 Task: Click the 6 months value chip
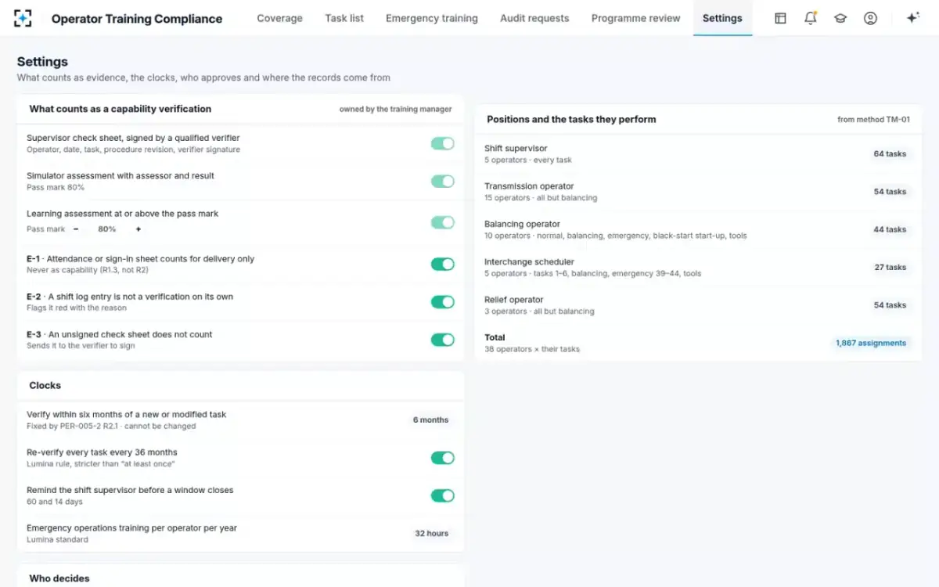tap(431, 420)
